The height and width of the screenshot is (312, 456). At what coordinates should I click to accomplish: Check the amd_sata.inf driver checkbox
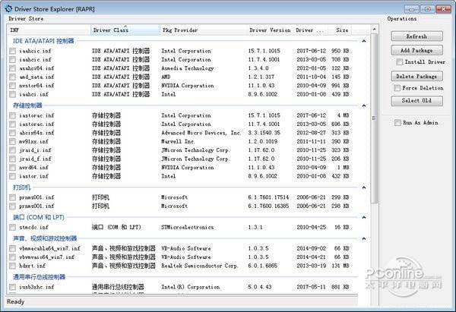point(12,77)
